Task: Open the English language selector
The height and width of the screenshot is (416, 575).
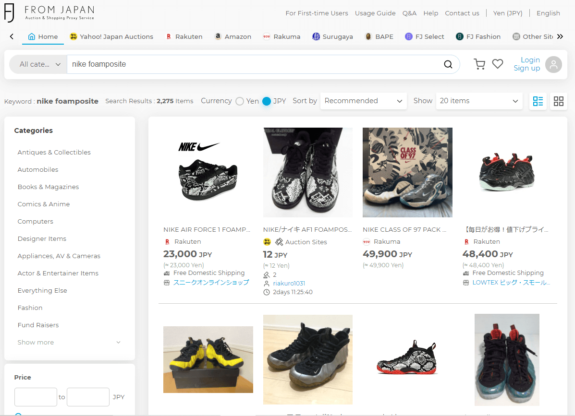Action: pos(548,13)
